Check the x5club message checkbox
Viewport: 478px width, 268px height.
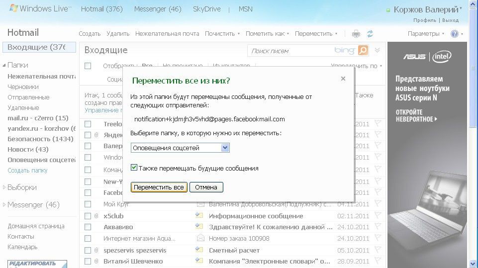[x=88, y=216]
